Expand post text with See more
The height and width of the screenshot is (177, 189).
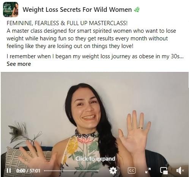[19, 64]
